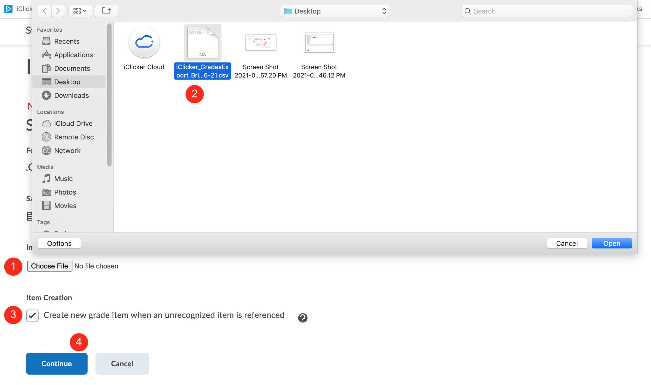Click the Choose File button
Viewport: 651px width, 385px height.
coord(50,266)
